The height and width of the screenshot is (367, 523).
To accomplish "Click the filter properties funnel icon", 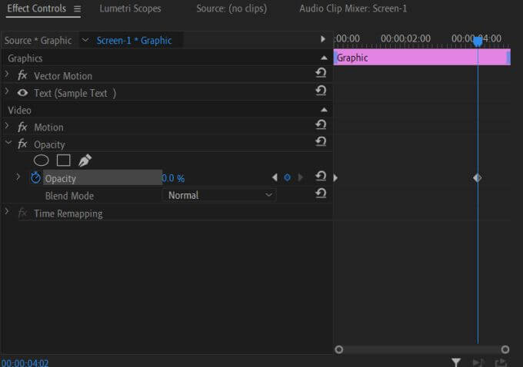I will point(456,362).
